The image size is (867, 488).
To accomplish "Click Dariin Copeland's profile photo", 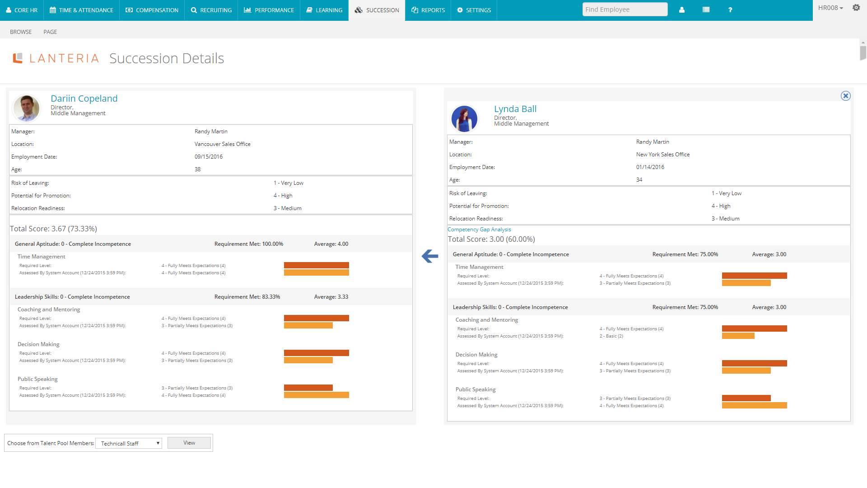I will [26, 108].
